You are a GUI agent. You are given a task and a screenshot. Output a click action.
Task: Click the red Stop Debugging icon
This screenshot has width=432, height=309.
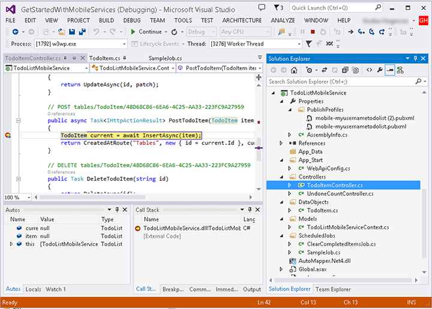(313, 32)
